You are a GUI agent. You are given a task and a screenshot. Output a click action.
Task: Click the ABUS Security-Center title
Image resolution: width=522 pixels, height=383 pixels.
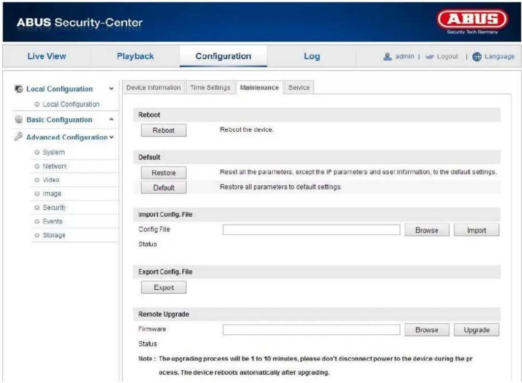(x=80, y=22)
